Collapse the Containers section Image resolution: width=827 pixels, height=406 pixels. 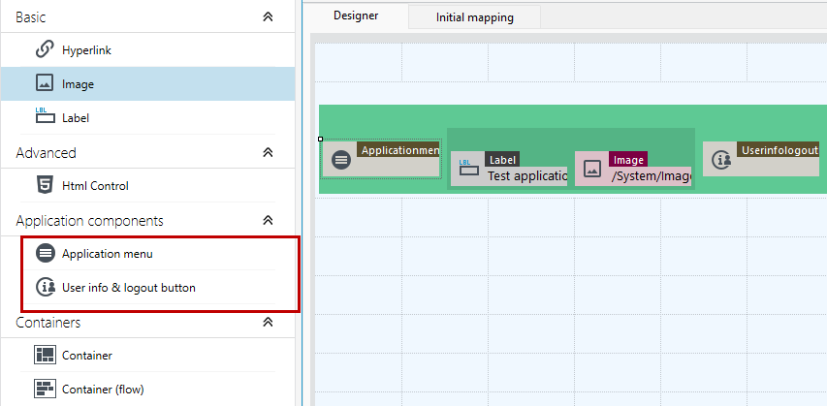(x=268, y=322)
